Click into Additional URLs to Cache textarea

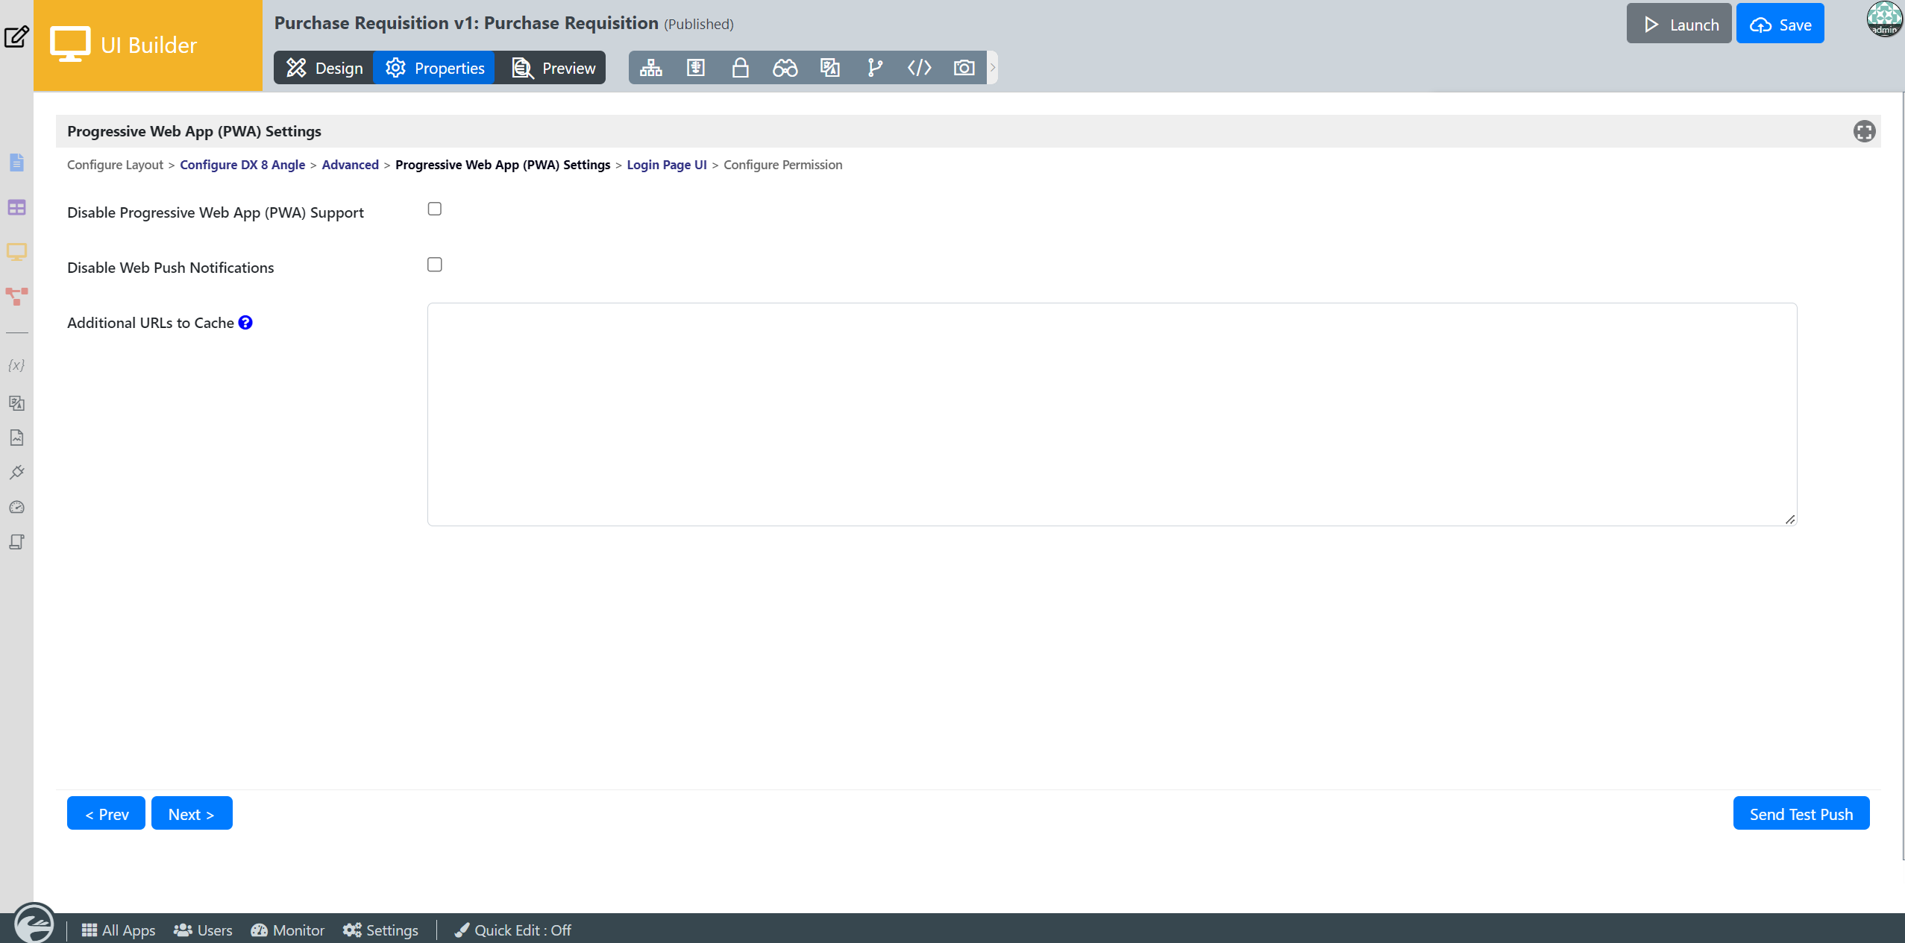pos(1111,414)
